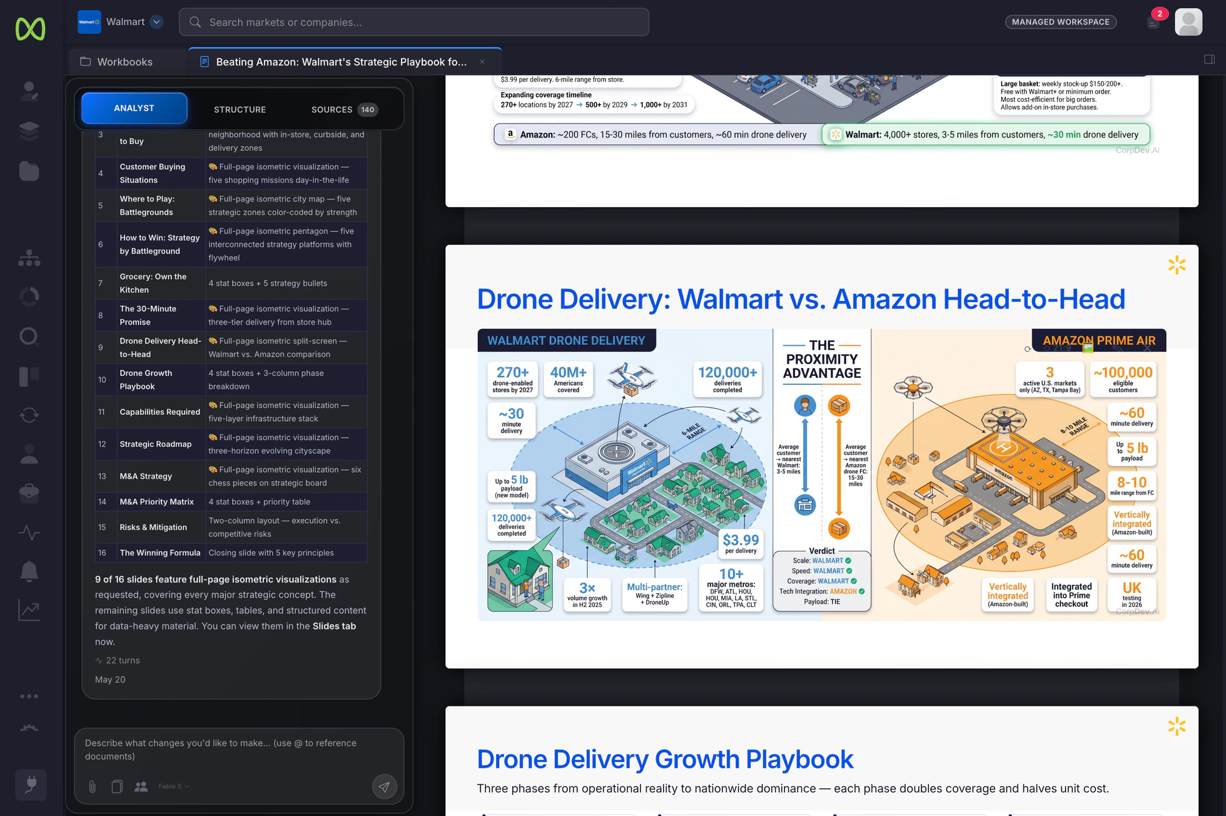The width and height of the screenshot is (1226, 816).
Task: Open the magnifier search sidebar icon
Action: 29,337
